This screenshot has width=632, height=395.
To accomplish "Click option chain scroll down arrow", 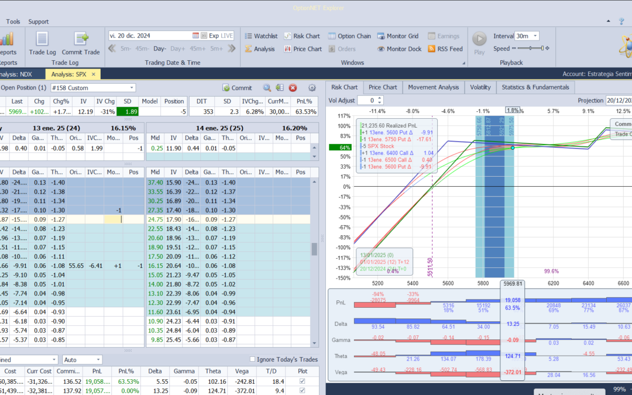I will tap(314, 343).
